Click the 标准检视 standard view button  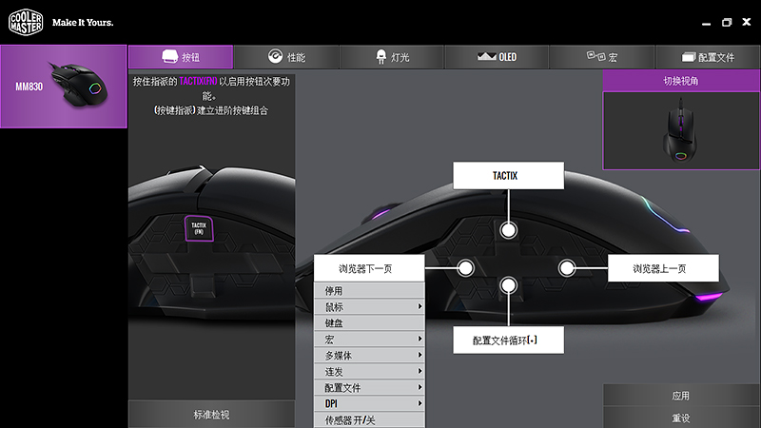tap(211, 415)
